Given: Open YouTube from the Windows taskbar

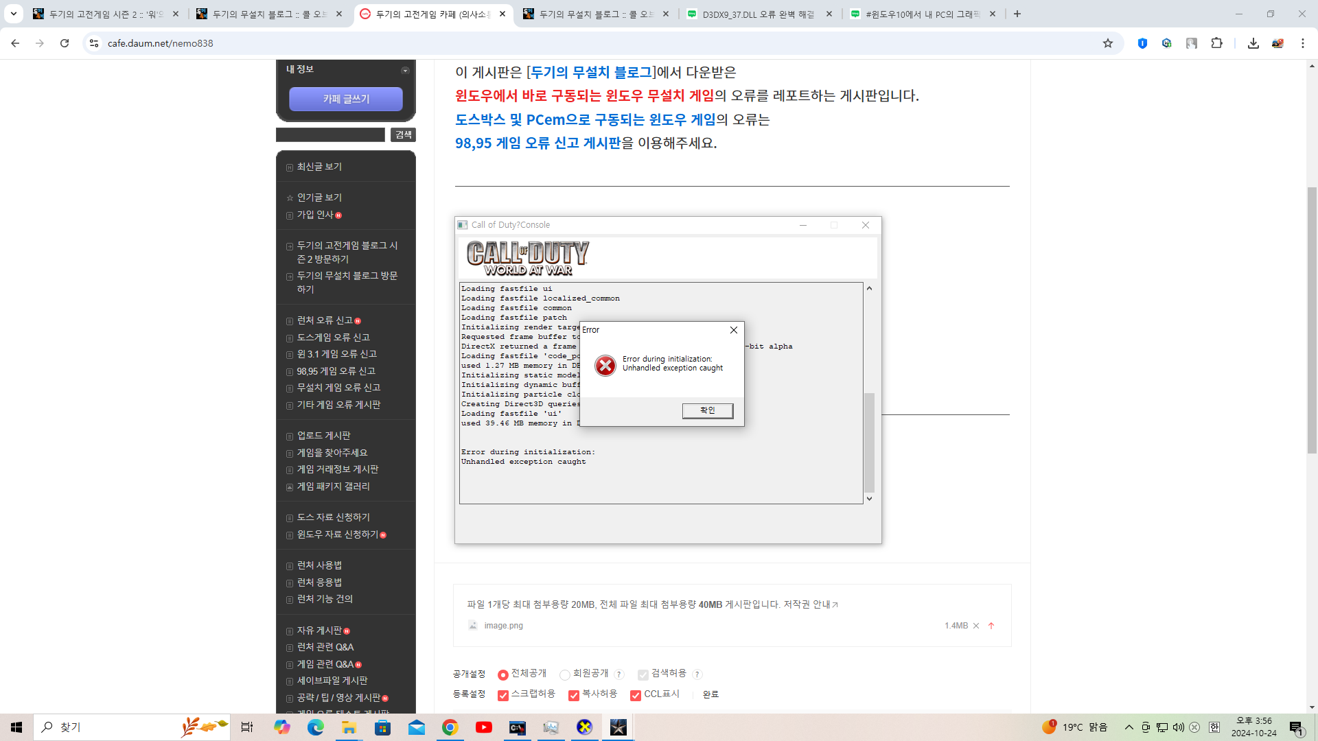Looking at the screenshot, I should point(483,727).
